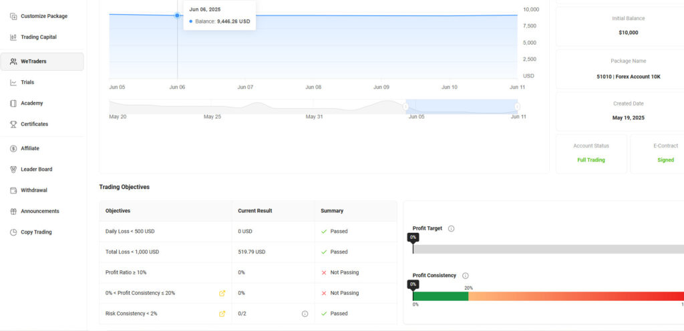Viewport: 684px width, 331px height.
Task: Click the Announcements gift icon
Action: point(13,211)
